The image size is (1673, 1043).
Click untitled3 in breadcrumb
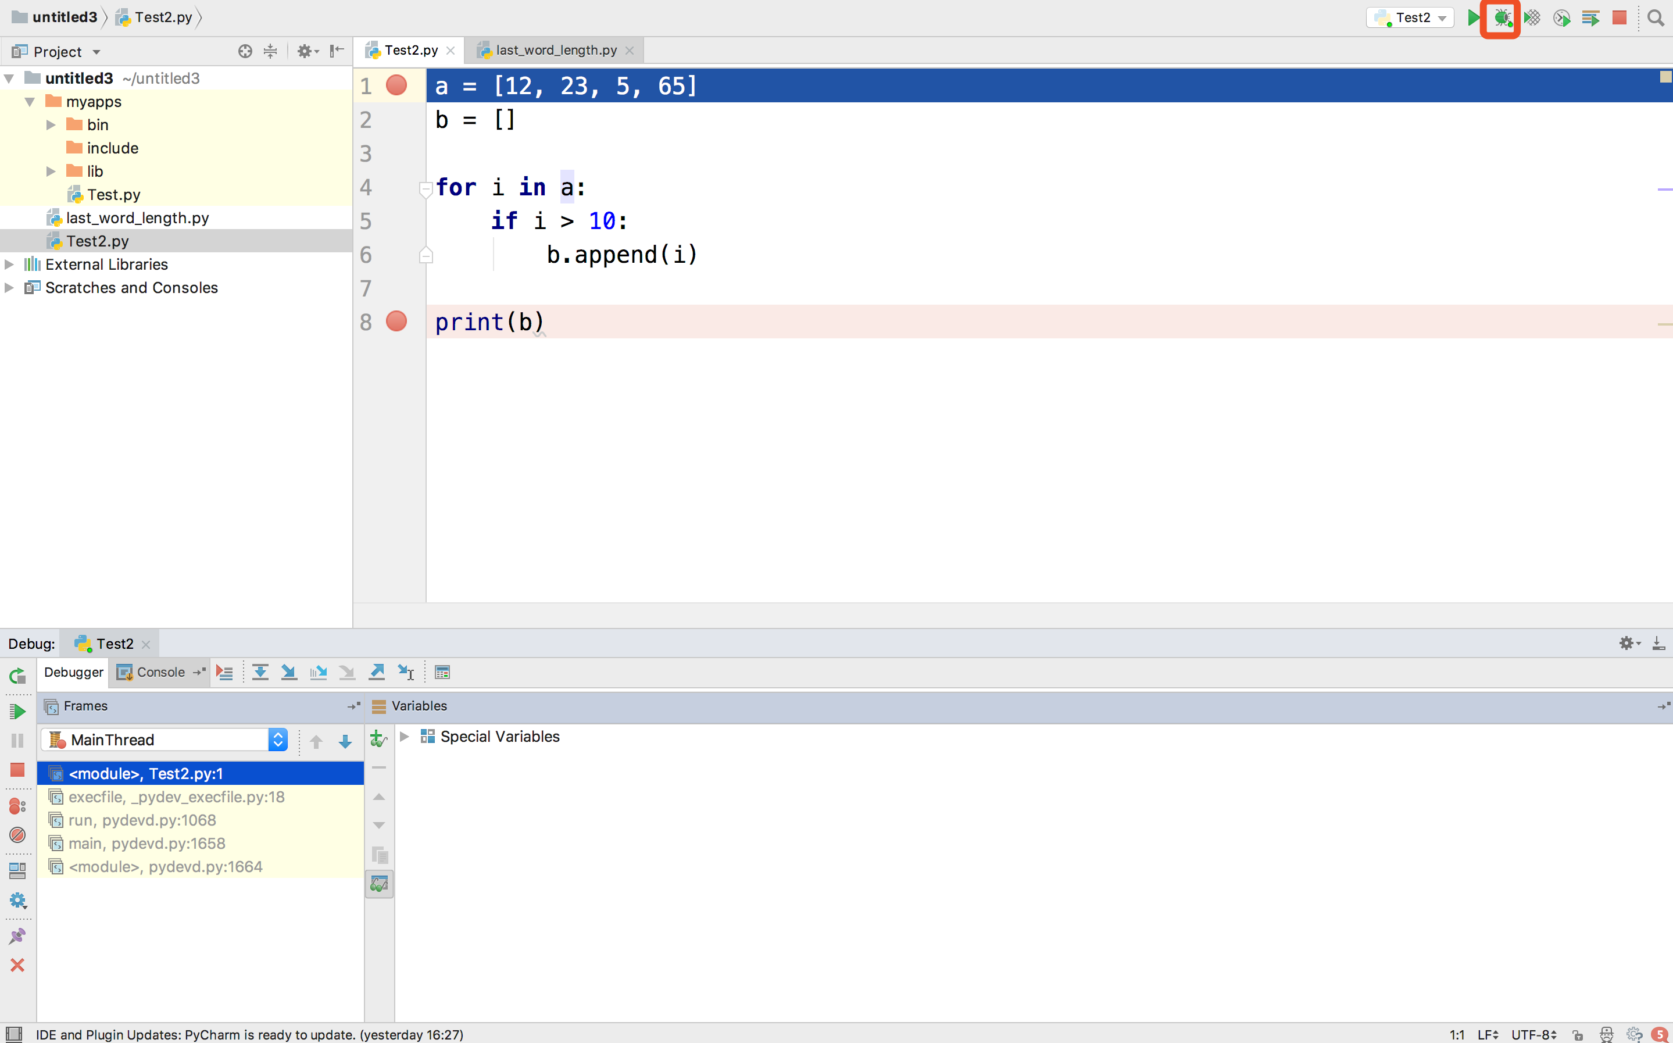click(x=55, y=17)
